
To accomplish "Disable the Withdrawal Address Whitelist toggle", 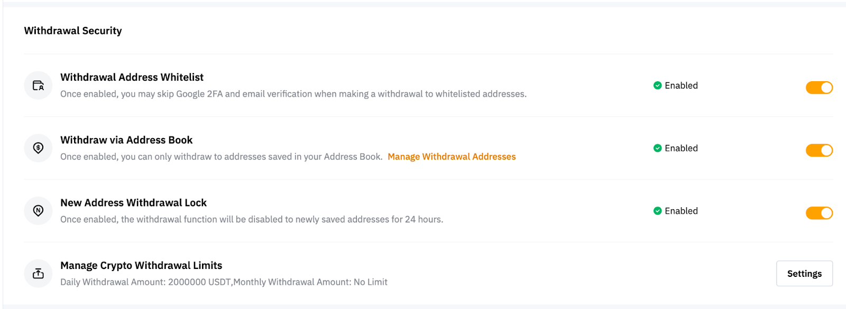I will (819, 88).
